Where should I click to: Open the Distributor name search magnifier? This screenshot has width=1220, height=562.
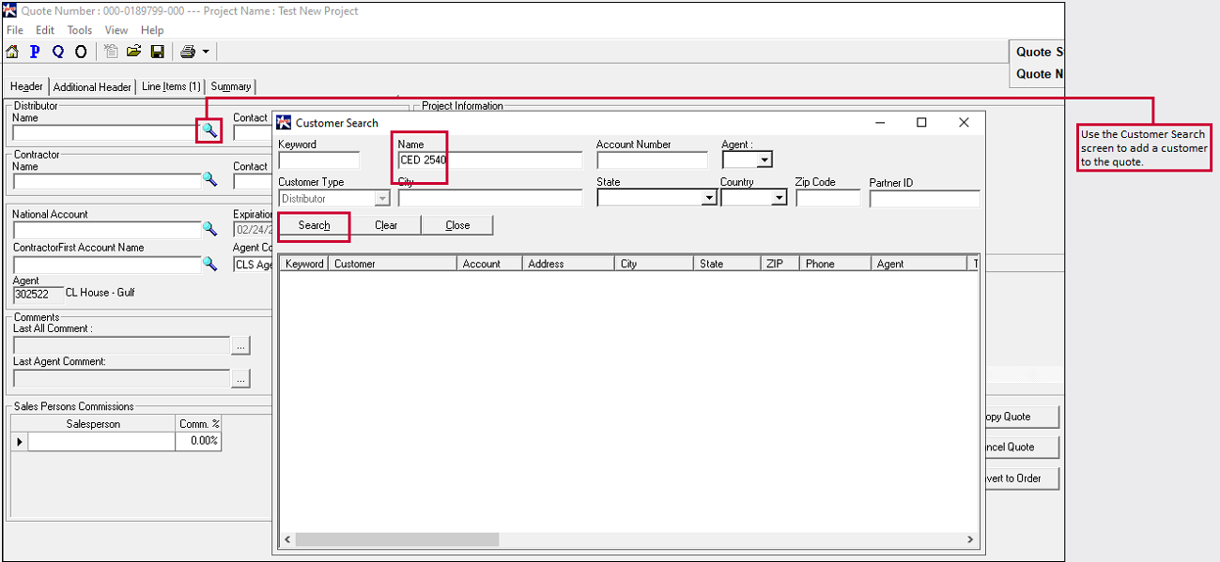[x=209, y=131]
